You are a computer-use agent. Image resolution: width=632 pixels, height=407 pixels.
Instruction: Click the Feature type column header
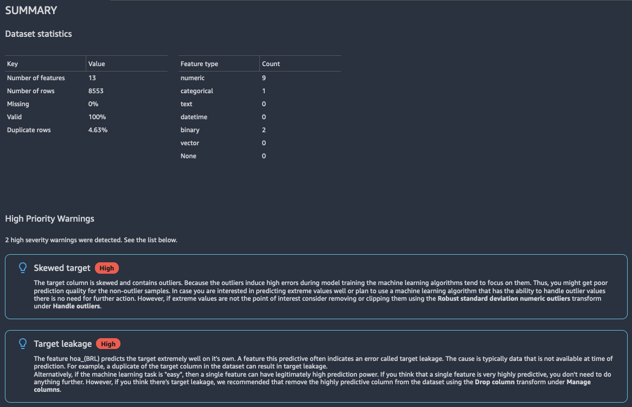point(199,64)
